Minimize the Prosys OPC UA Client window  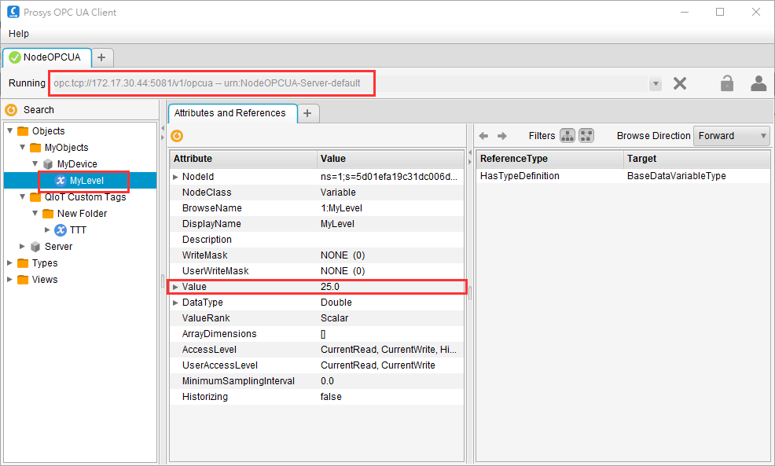(x=685, y=12)
